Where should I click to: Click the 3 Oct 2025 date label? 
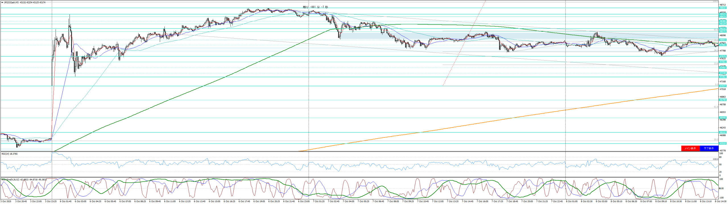5,201
